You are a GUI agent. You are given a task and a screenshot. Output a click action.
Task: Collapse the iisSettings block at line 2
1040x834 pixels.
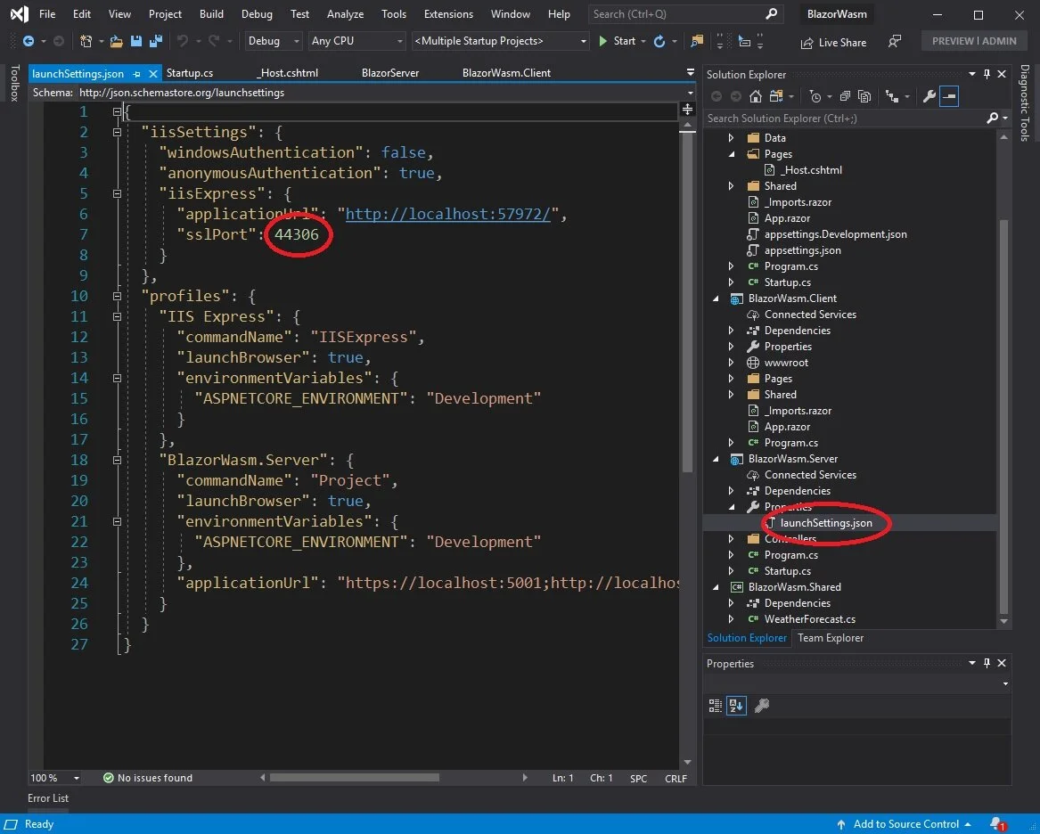[117, 132]
